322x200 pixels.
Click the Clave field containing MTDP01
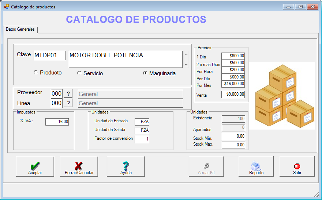point(50,55)
